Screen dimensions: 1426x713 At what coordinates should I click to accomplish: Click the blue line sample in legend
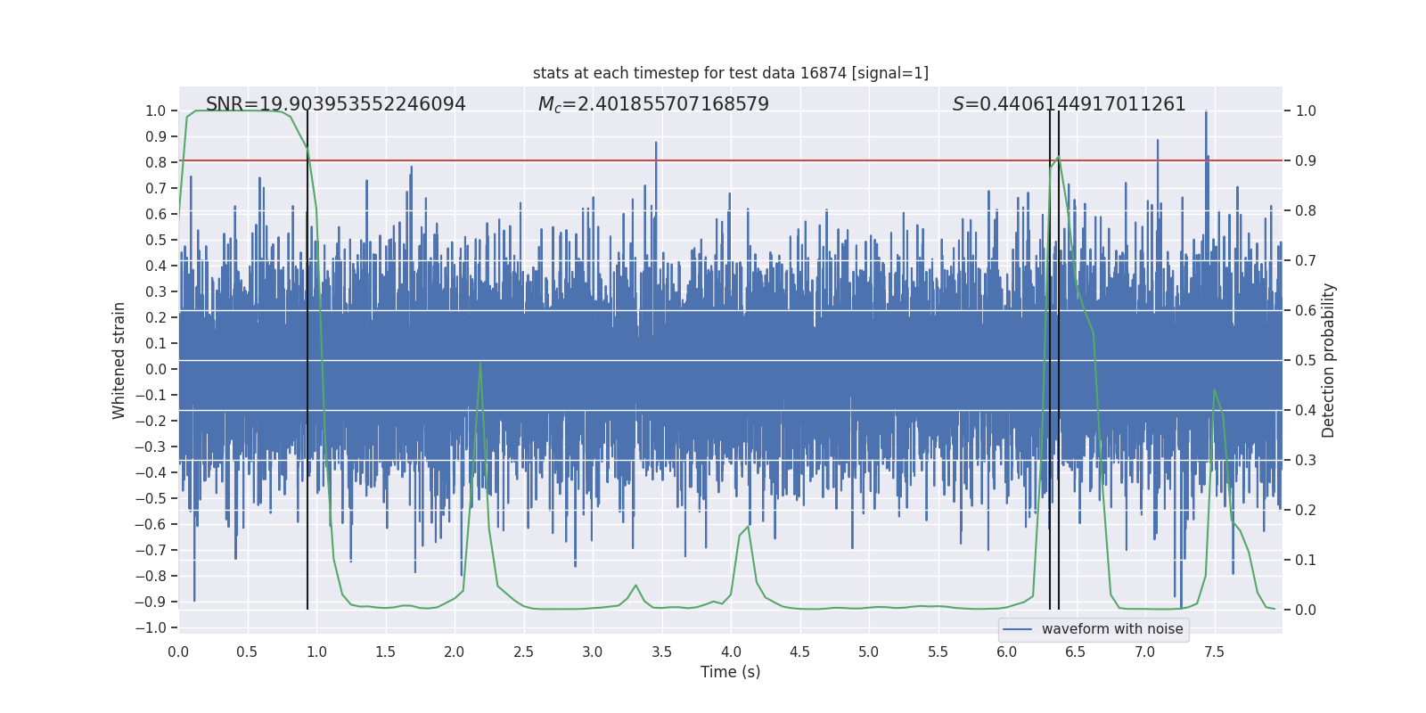tap(1017, 629)
